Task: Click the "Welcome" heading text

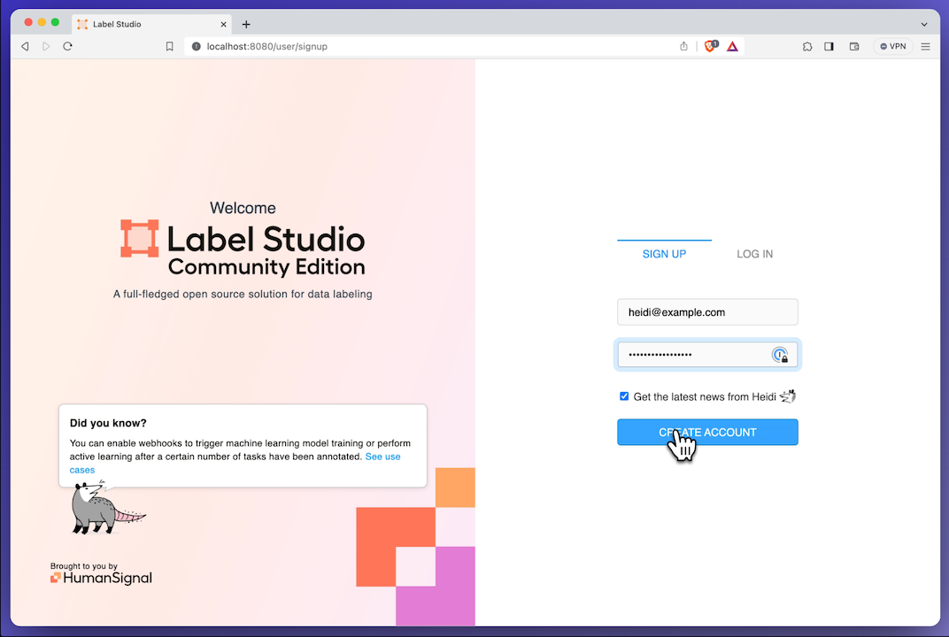Action: tap(243, 208)
